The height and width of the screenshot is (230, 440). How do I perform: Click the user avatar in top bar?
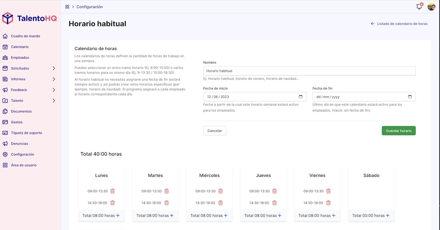coord(431,7)
